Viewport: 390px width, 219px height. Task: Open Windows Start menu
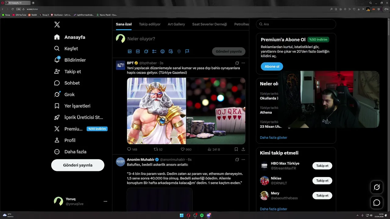coord(182,215)
